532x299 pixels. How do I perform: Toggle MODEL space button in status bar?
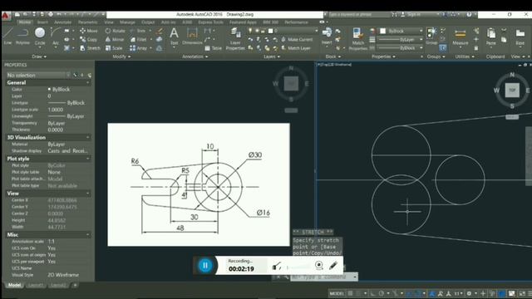(337, 293)
